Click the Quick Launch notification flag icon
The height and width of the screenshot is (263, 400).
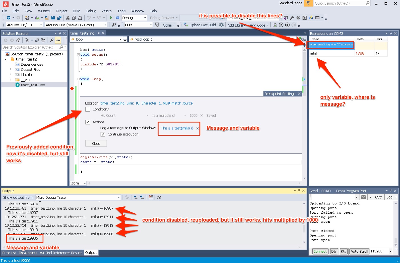[308, 3]
